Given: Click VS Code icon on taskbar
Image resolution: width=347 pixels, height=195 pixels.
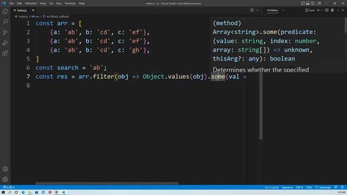Looking at the screenshot, I should point(63,192).
